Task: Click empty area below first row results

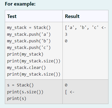Action: pos(85,61)
